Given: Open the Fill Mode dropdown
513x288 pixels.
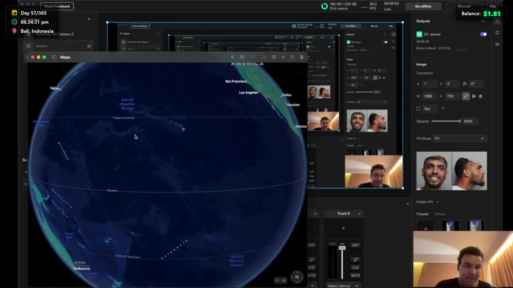Looking at the screenshot, I should tap(460, 138).
